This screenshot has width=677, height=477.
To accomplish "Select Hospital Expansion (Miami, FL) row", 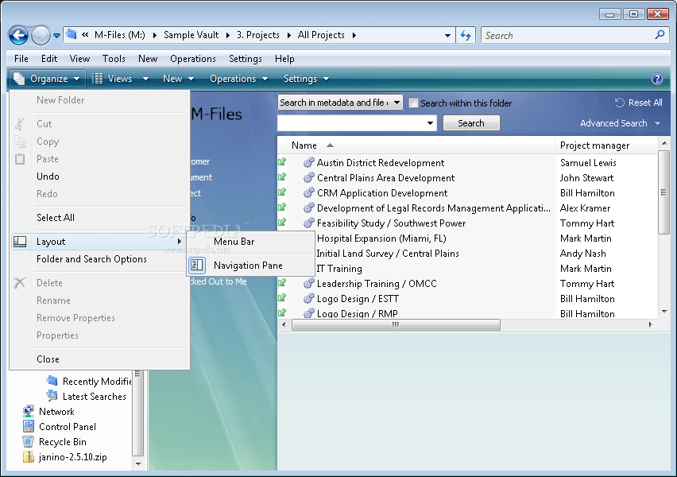I will [x=381, y=238].
